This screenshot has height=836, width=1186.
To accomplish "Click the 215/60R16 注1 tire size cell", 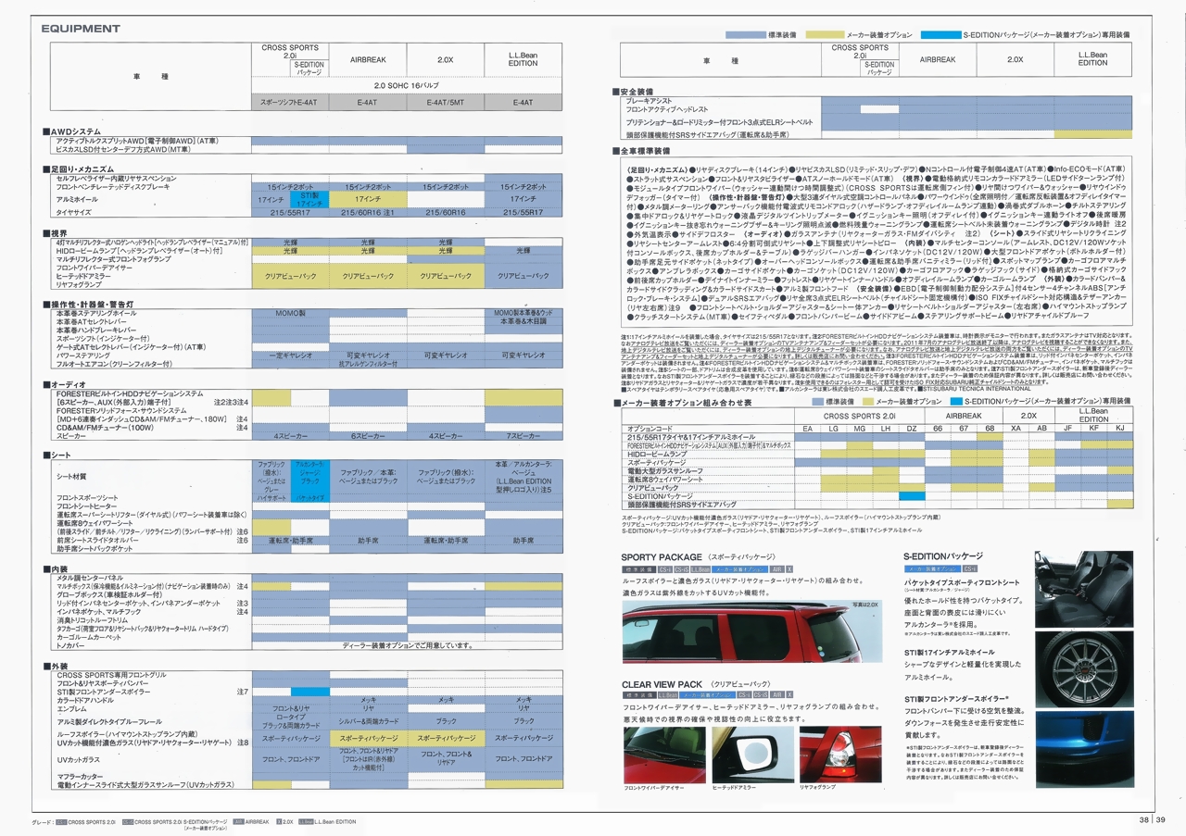I will coord(367,213).
